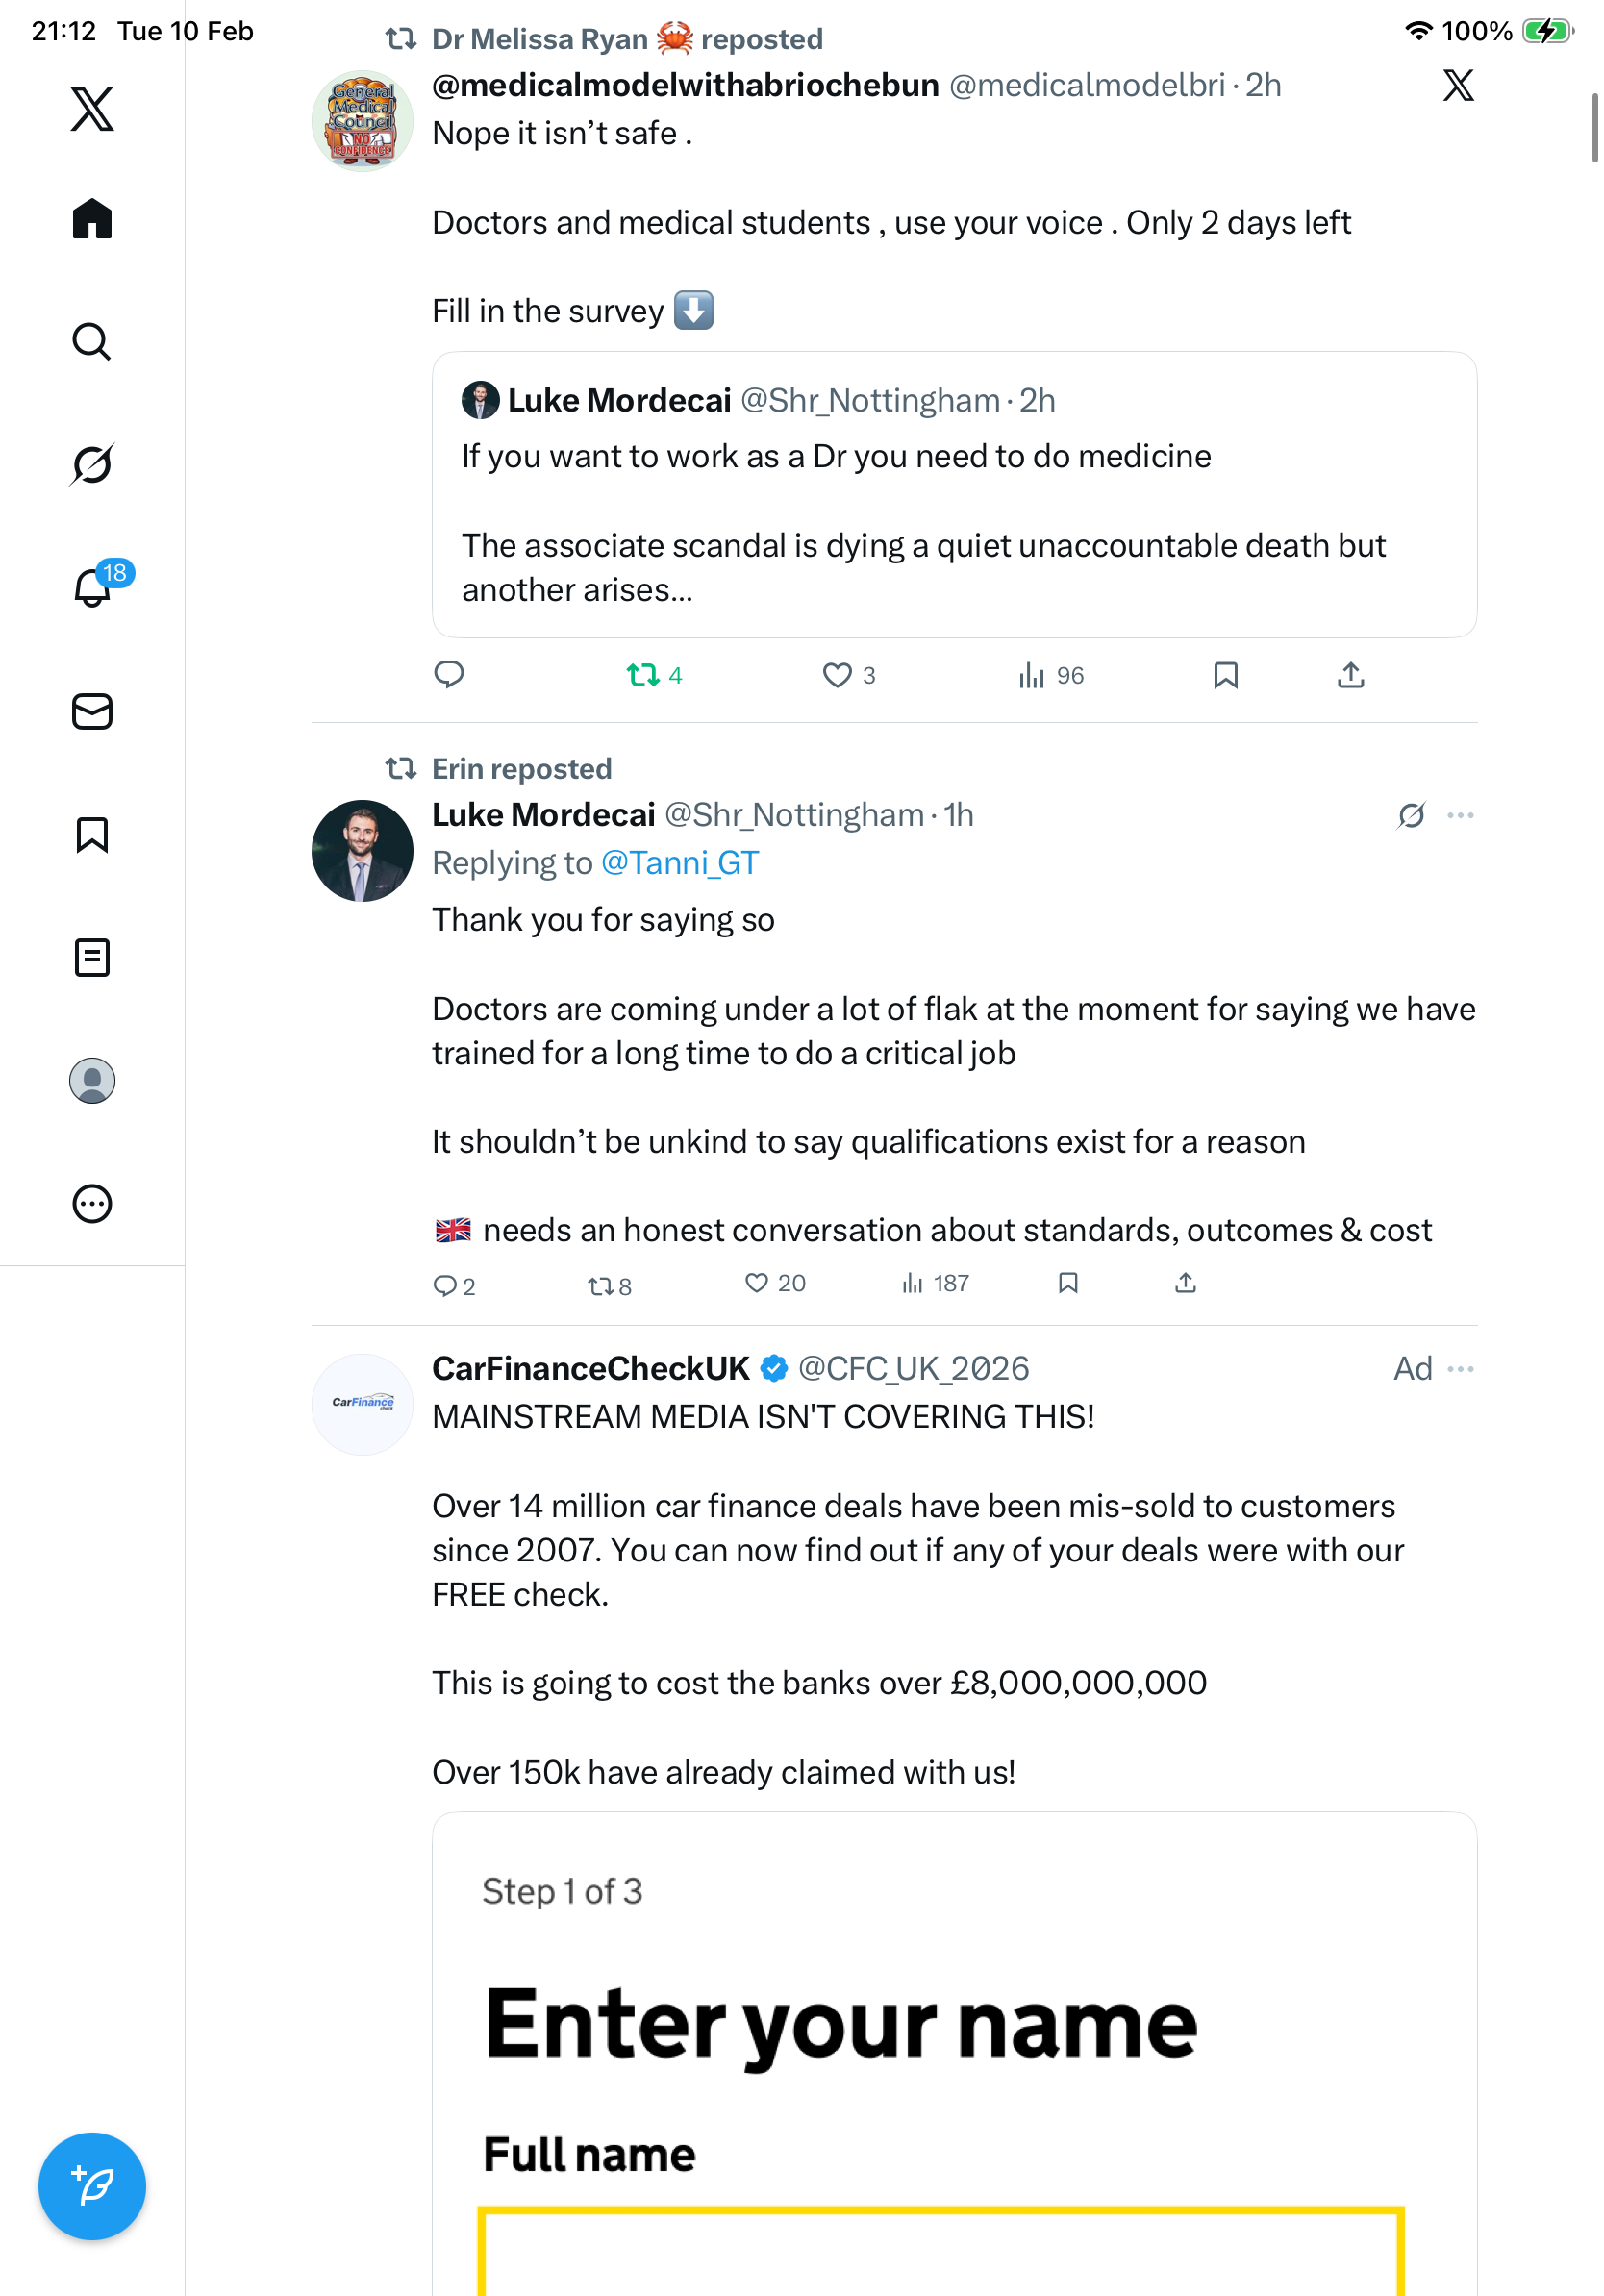Image resolution: width=1604 pixels, height=2296 pixels.
Task: Open the @Tanni_GT mention link
Action: pyautogui.click(x=679, y=863)
